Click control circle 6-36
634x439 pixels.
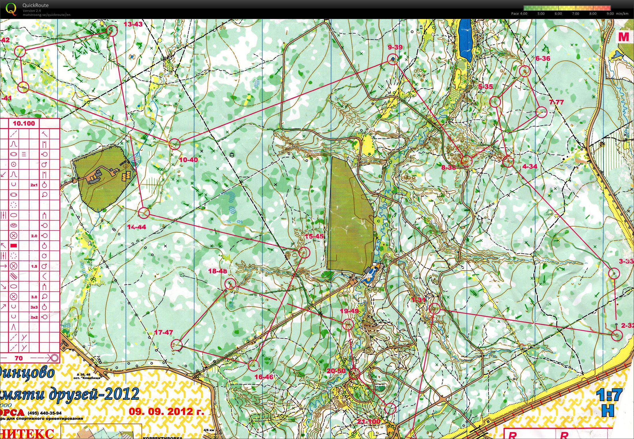tap(524, 71)
